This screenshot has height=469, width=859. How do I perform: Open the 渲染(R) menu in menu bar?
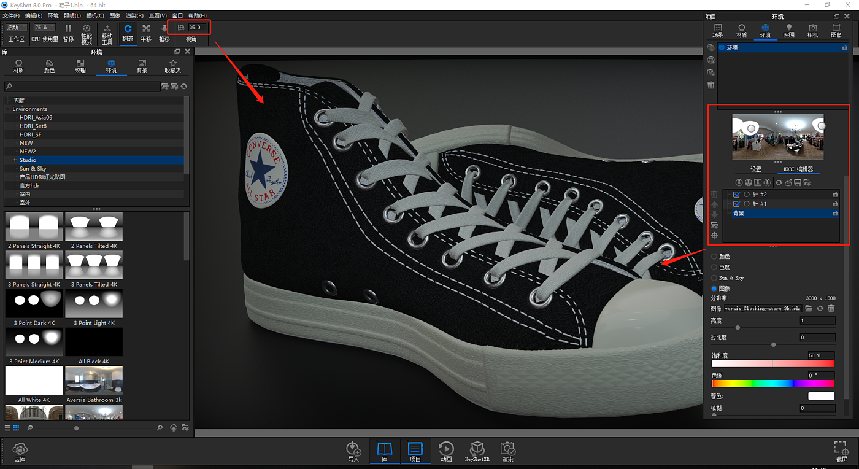[x=134, y=15]
